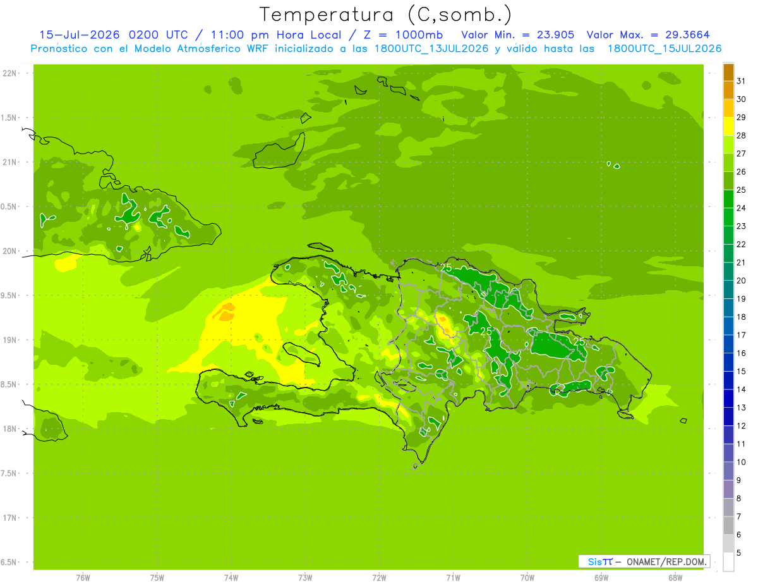Viewport: 758px width, 586px height.
Task: Select the '15-Jul-2026 0200 UTC' date text
Action: click(x=113, y=35)
